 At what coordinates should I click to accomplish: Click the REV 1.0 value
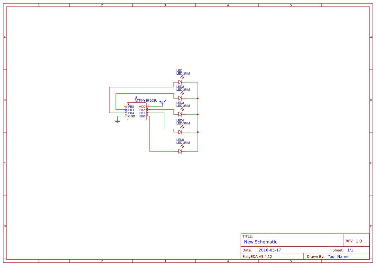359,241
